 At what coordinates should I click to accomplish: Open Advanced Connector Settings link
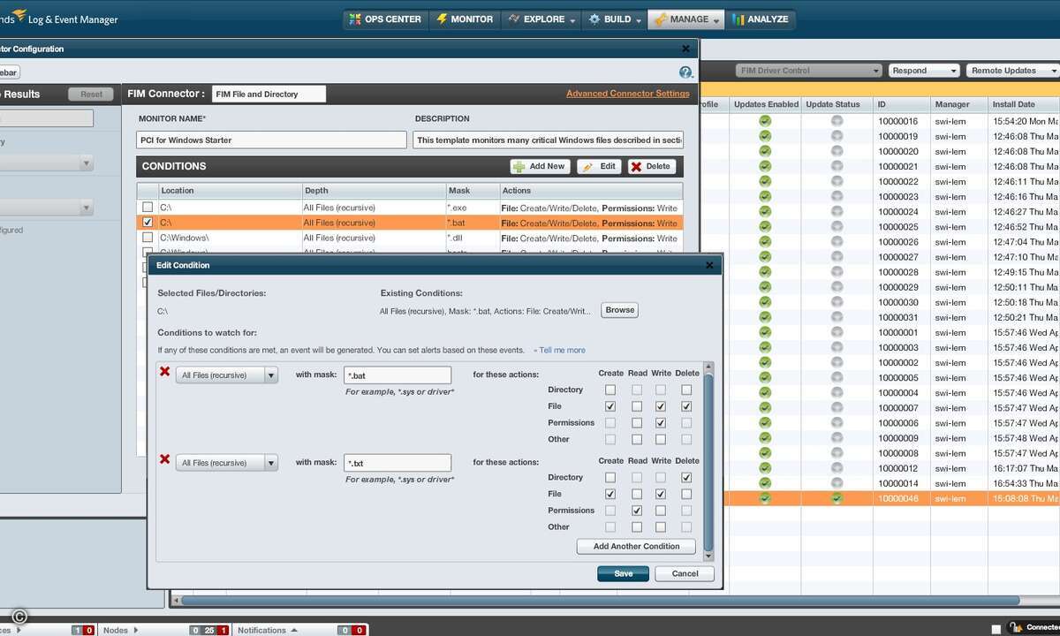point(628,93)
